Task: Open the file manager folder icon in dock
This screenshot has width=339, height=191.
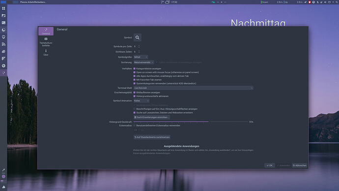Action: pos(3,15)
